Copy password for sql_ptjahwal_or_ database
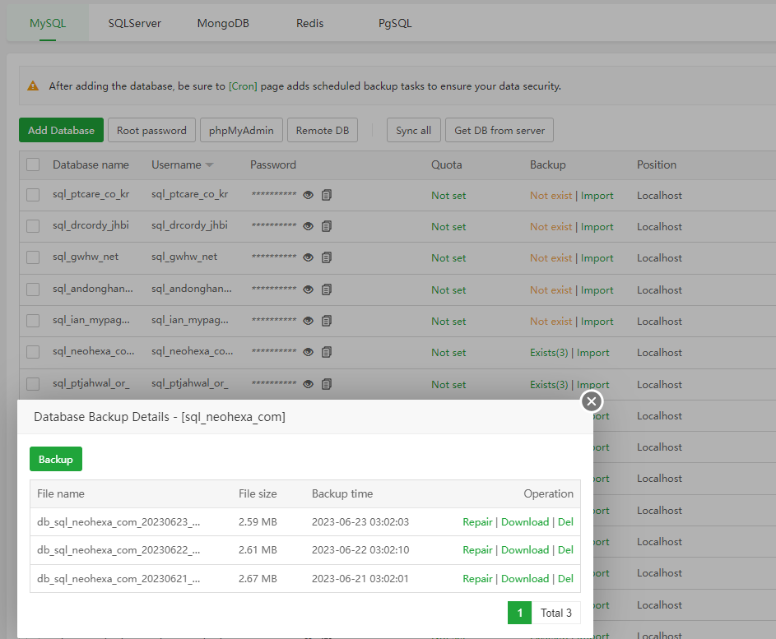Screen dimensions: 776x639 click(327, 384)
